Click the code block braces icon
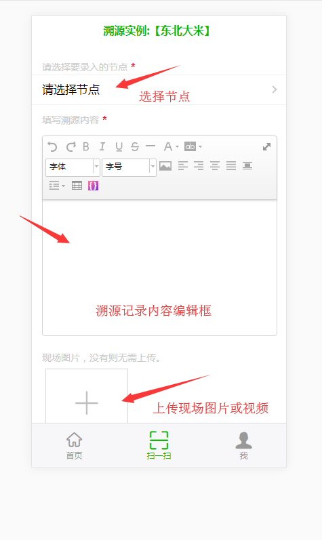 93,186
